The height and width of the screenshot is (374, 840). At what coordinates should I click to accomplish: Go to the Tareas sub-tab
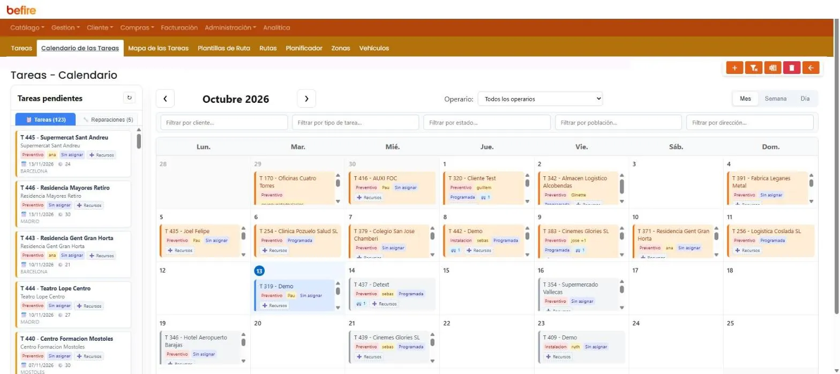(x=21, y=48)
